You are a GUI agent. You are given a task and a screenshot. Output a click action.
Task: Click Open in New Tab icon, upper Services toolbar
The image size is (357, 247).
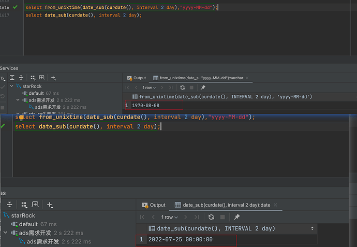(x=42, y=78)
